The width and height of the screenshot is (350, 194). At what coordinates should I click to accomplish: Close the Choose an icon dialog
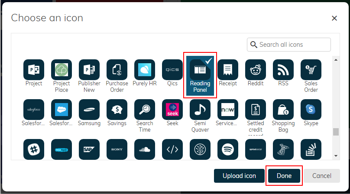point(334,18)
